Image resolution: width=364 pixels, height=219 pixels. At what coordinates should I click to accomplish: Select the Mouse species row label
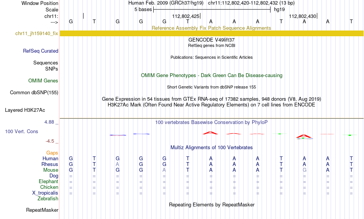click(x=51, y=170)
